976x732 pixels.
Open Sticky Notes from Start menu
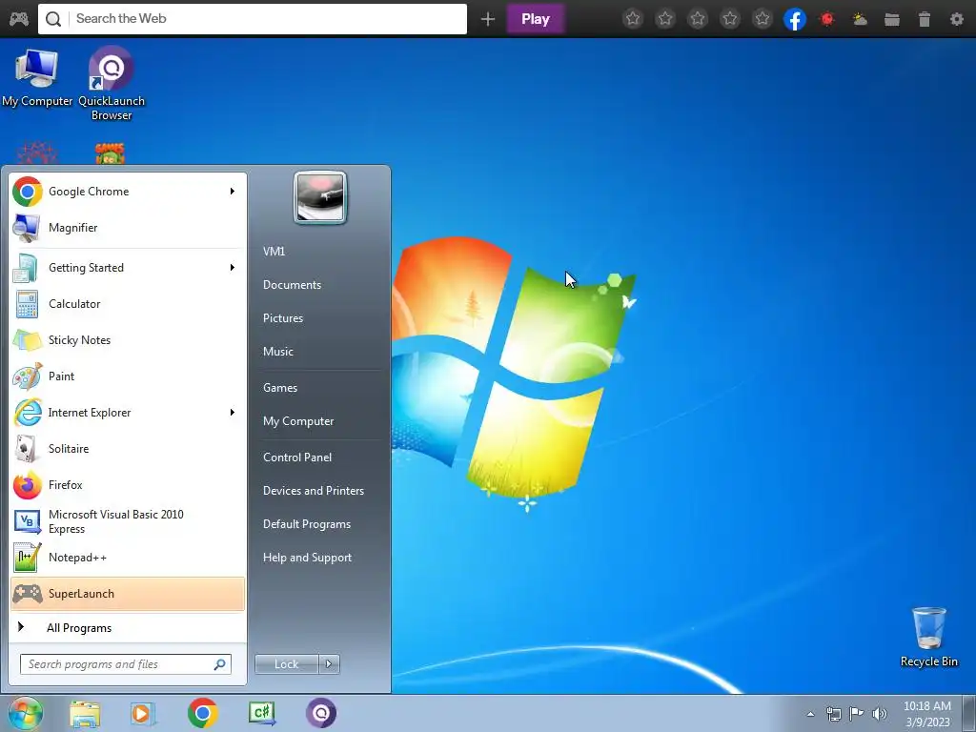pos(128,340)
